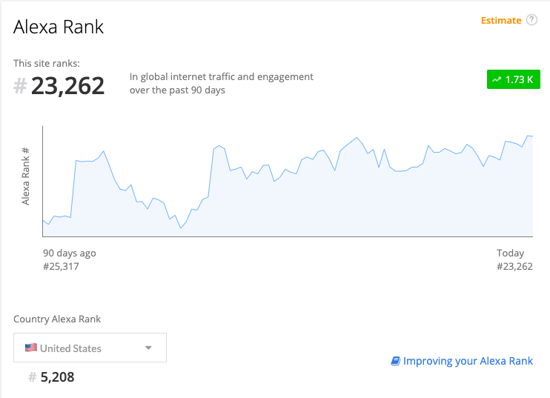Click the #23,262 value under Today
The height and width of the screenshot is (398, 550).
tap(514, 267)
